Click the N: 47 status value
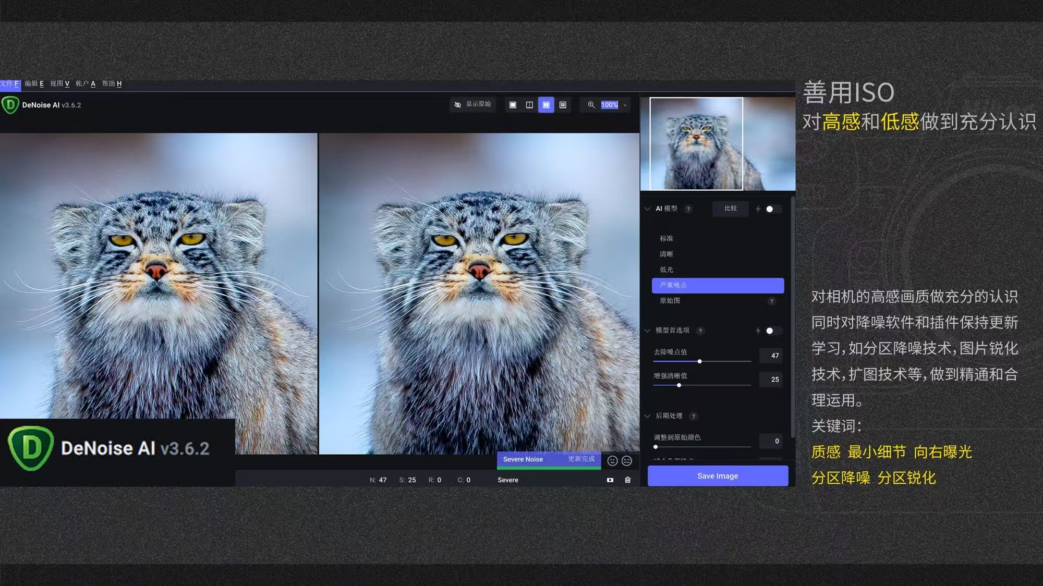The width and height of the screenshot is (1043, 586). [x=378, y=480]
